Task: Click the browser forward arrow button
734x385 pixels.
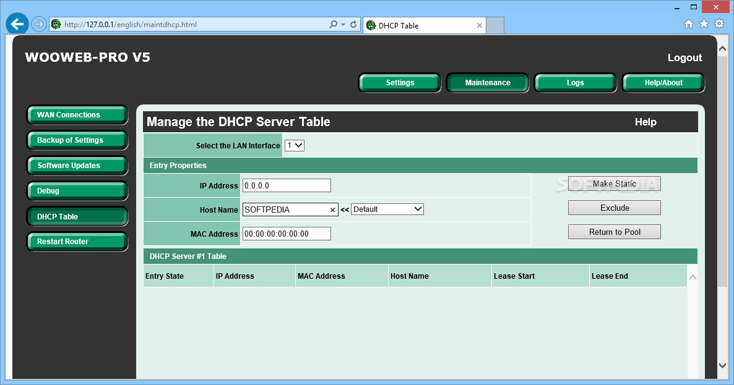Action: coord(39,24)
